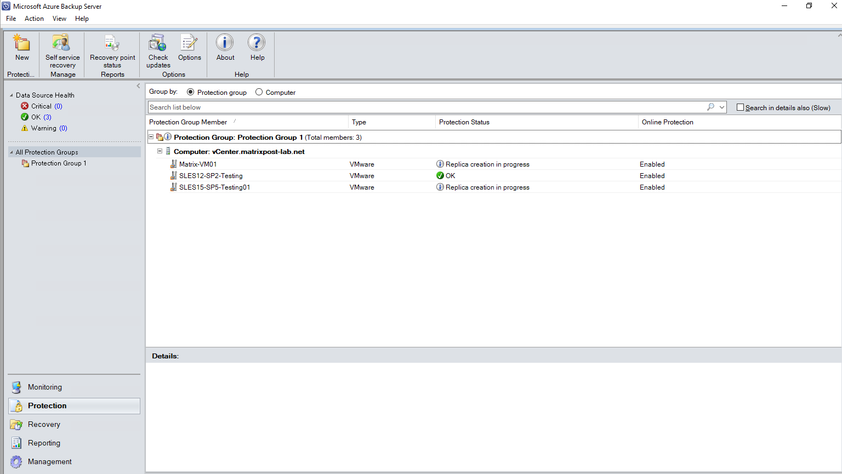The height and width of the screenshot is (474, 842).
Task: Click the Help toolbar icon
Action: pyautogui.click(x=257, y=43)
